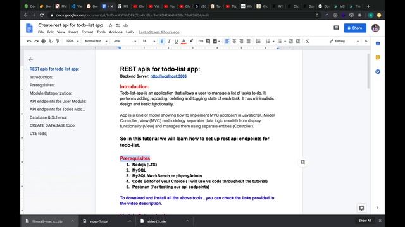
Task: Open the Edit menu
Action: 51,32
